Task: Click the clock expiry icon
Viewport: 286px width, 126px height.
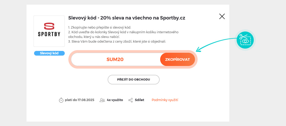Action: click(x=61, y=100)
